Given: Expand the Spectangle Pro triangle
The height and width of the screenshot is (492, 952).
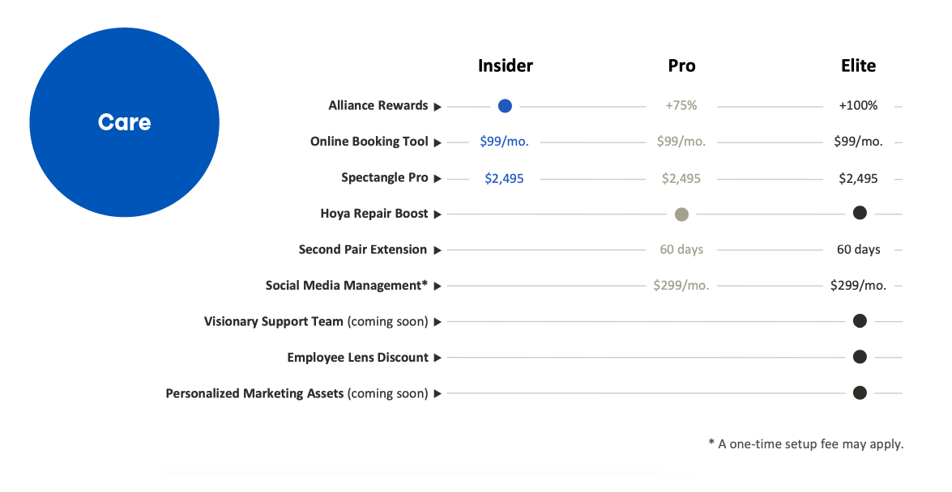Looking at the screenshot, I should [x=438, y=178].
